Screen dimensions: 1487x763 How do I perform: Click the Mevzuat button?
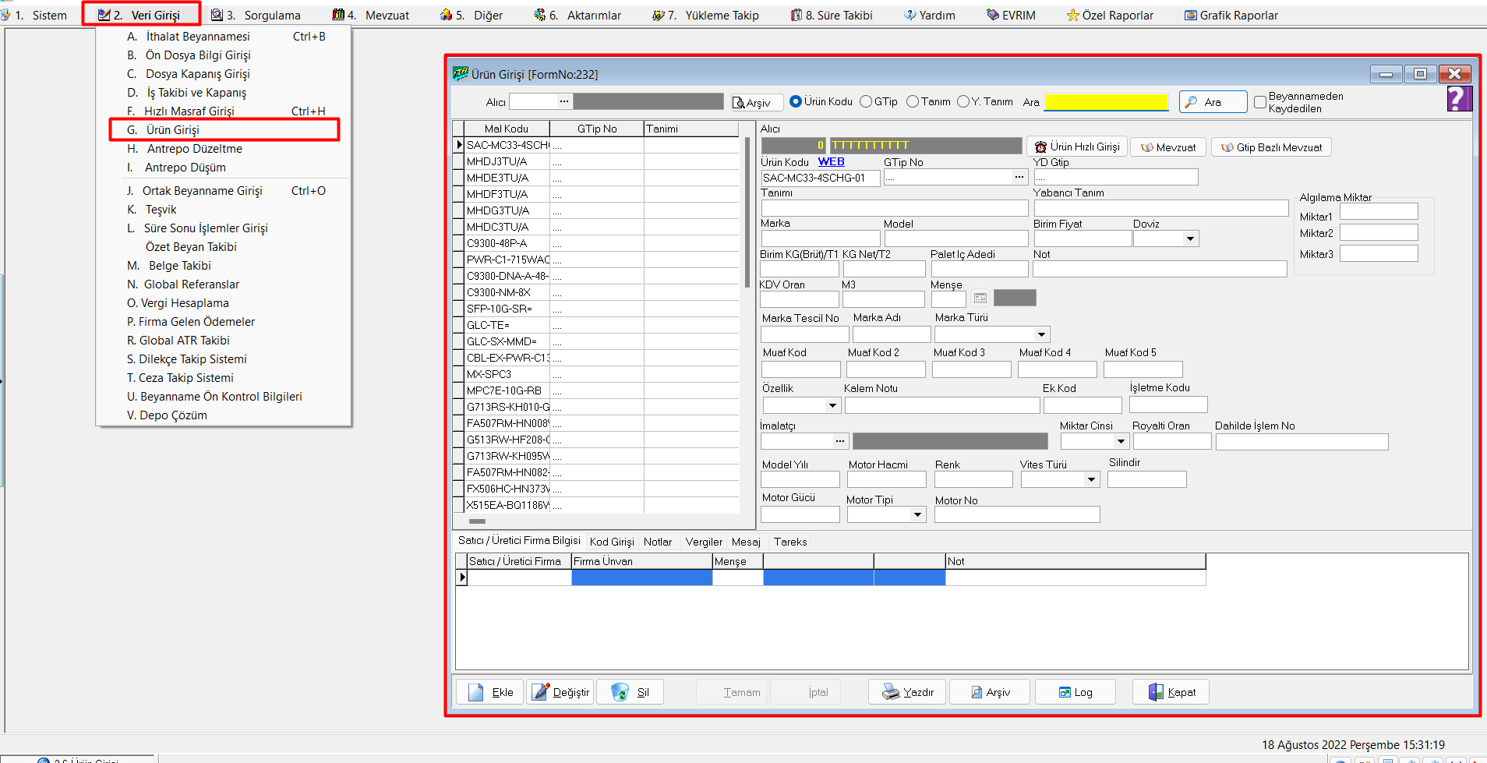point(1167,147)
